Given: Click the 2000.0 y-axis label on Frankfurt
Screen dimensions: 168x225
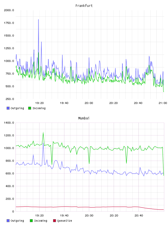Looking at the screenshot, I should [x=9, y=10].
